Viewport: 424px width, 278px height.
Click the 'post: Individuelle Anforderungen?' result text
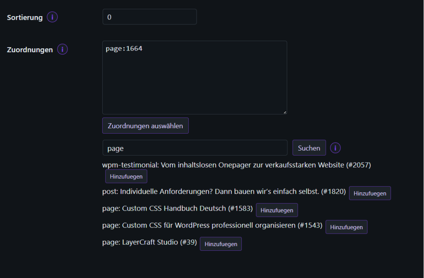click(224, 192)
